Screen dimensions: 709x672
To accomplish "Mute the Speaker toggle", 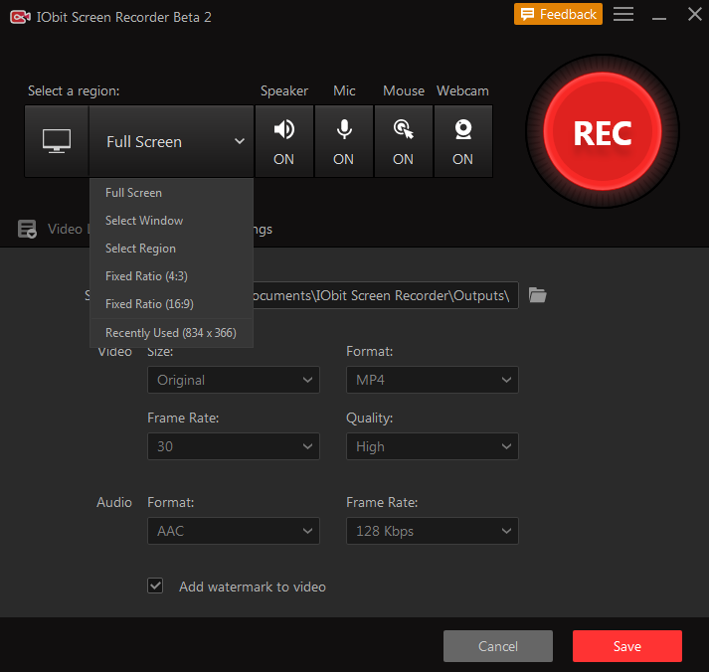I will (x=284, y=141).
